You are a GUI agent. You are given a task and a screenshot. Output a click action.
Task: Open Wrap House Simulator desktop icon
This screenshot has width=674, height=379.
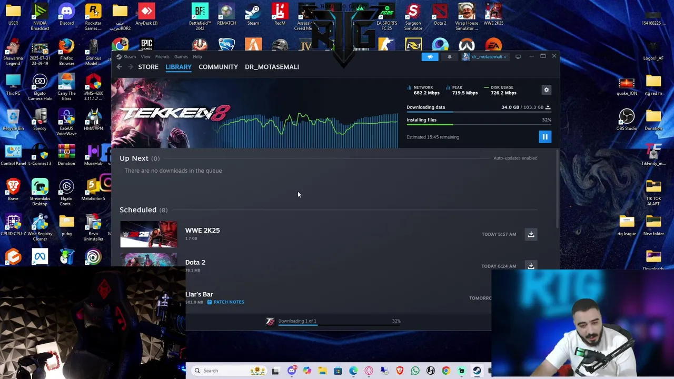click(x=467, y=17)
